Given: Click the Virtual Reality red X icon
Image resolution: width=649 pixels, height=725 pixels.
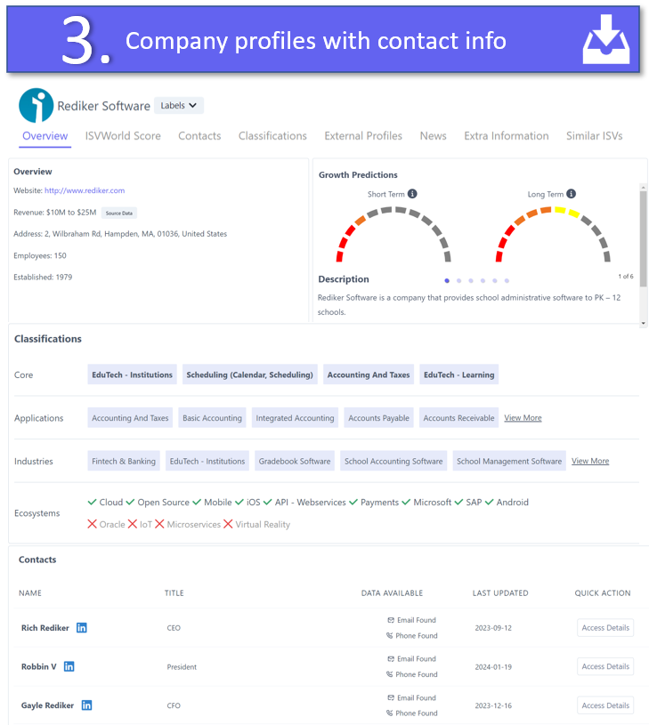Looking at the screenshot, I should (x=228, y=524).
